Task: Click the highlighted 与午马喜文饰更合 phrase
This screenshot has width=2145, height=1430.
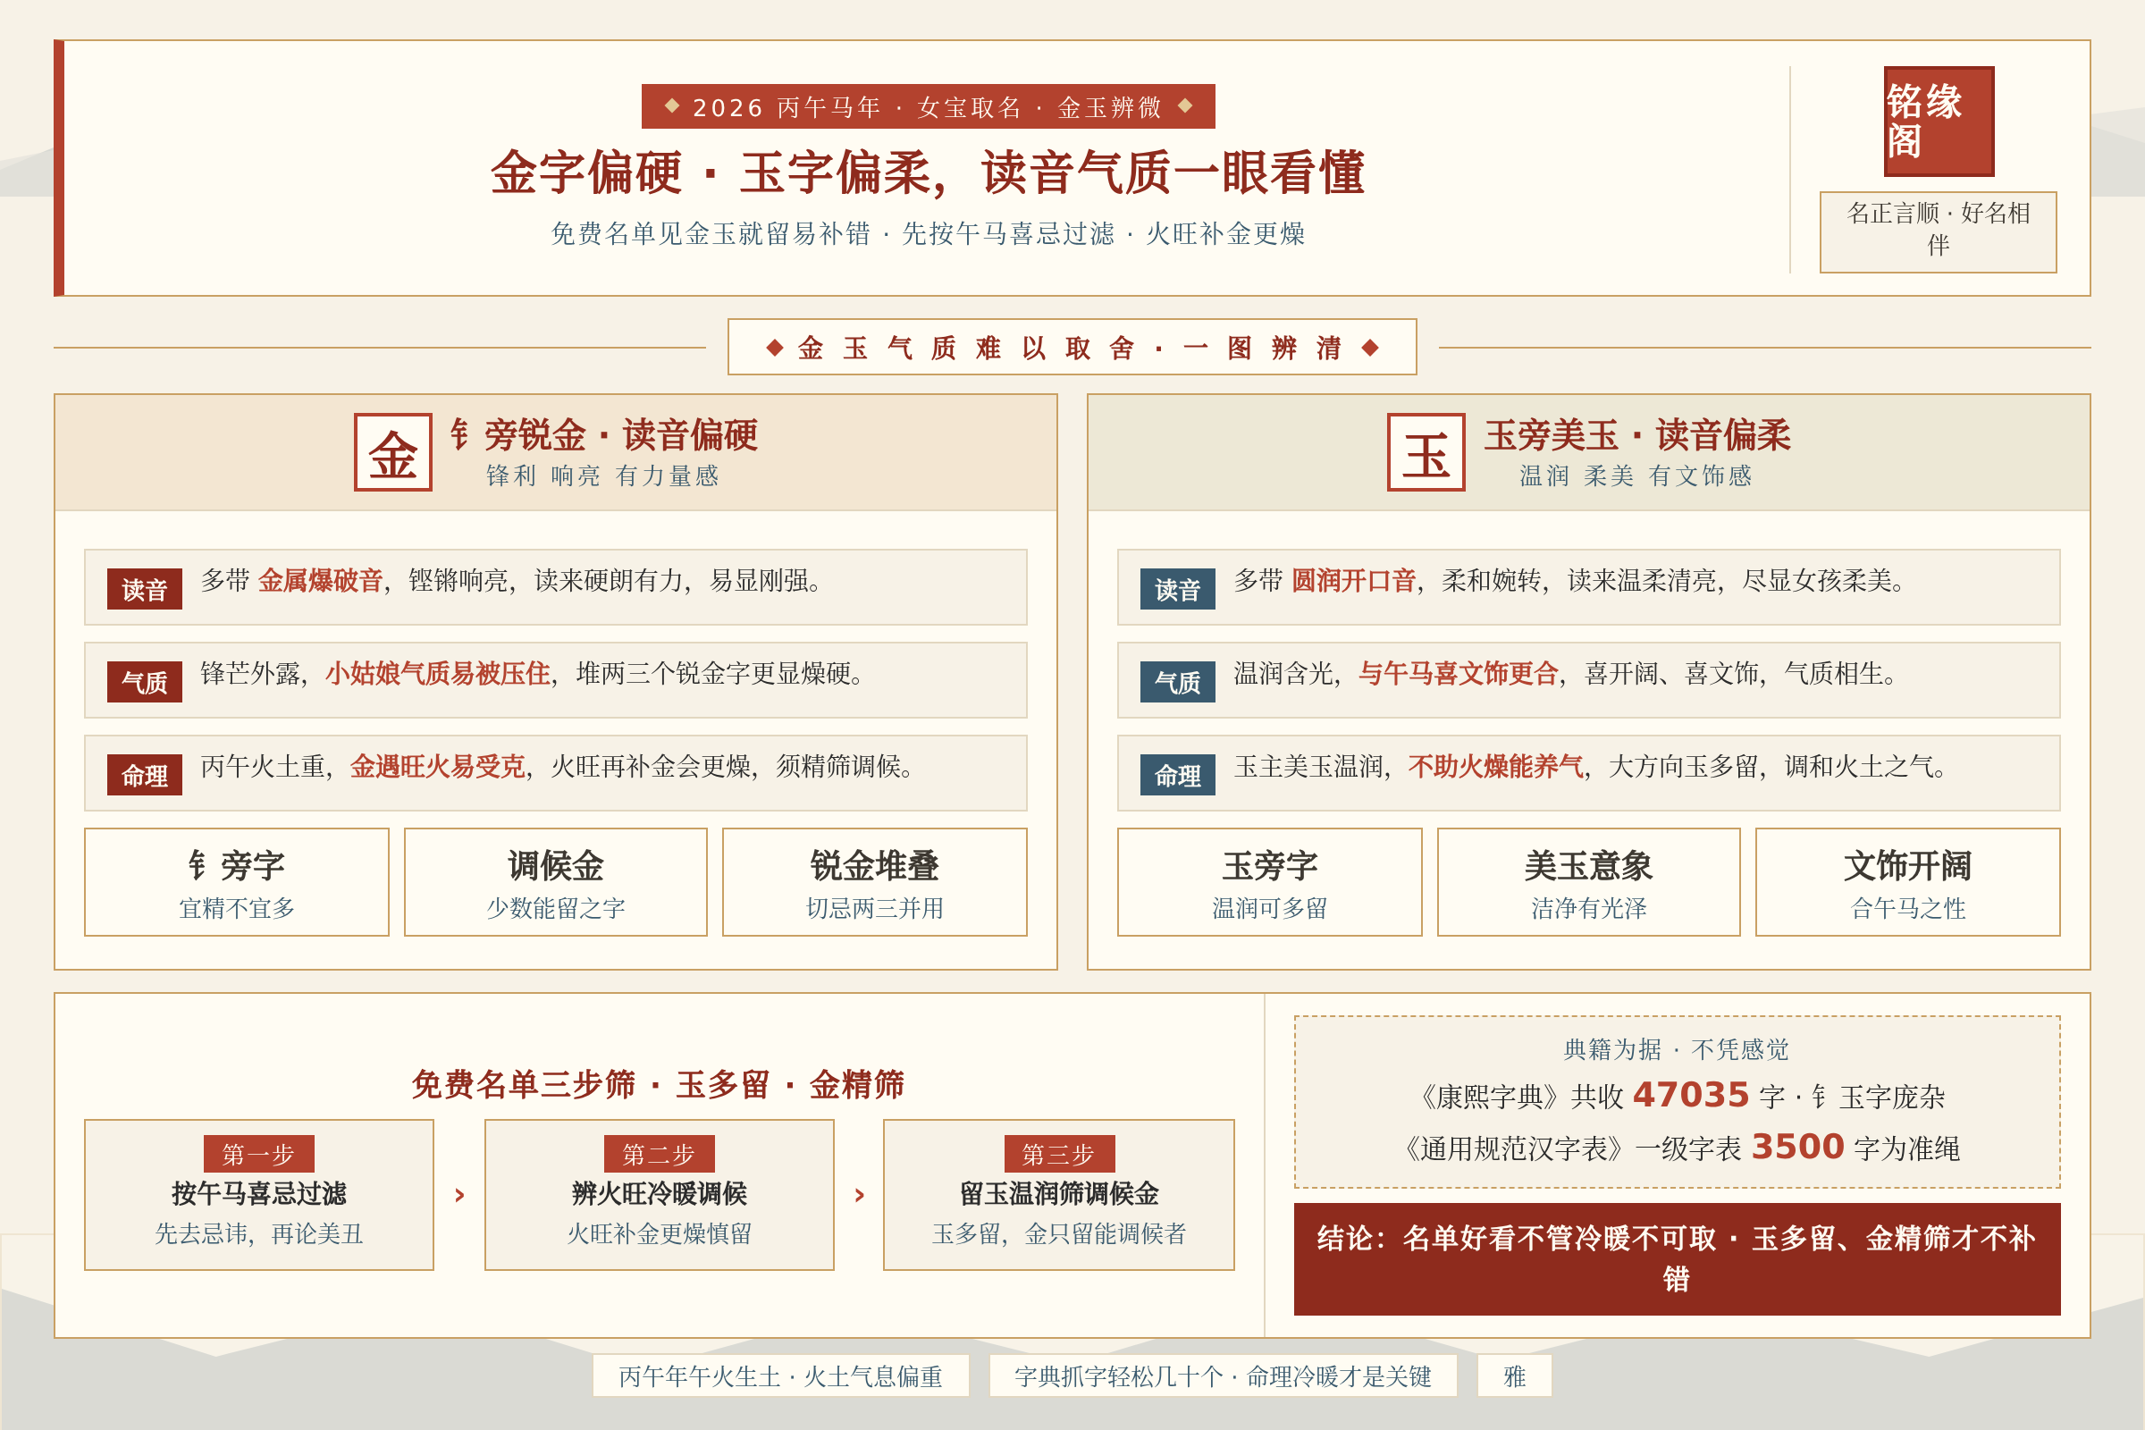Action: pyautogui.click(x=1459, y=673)
